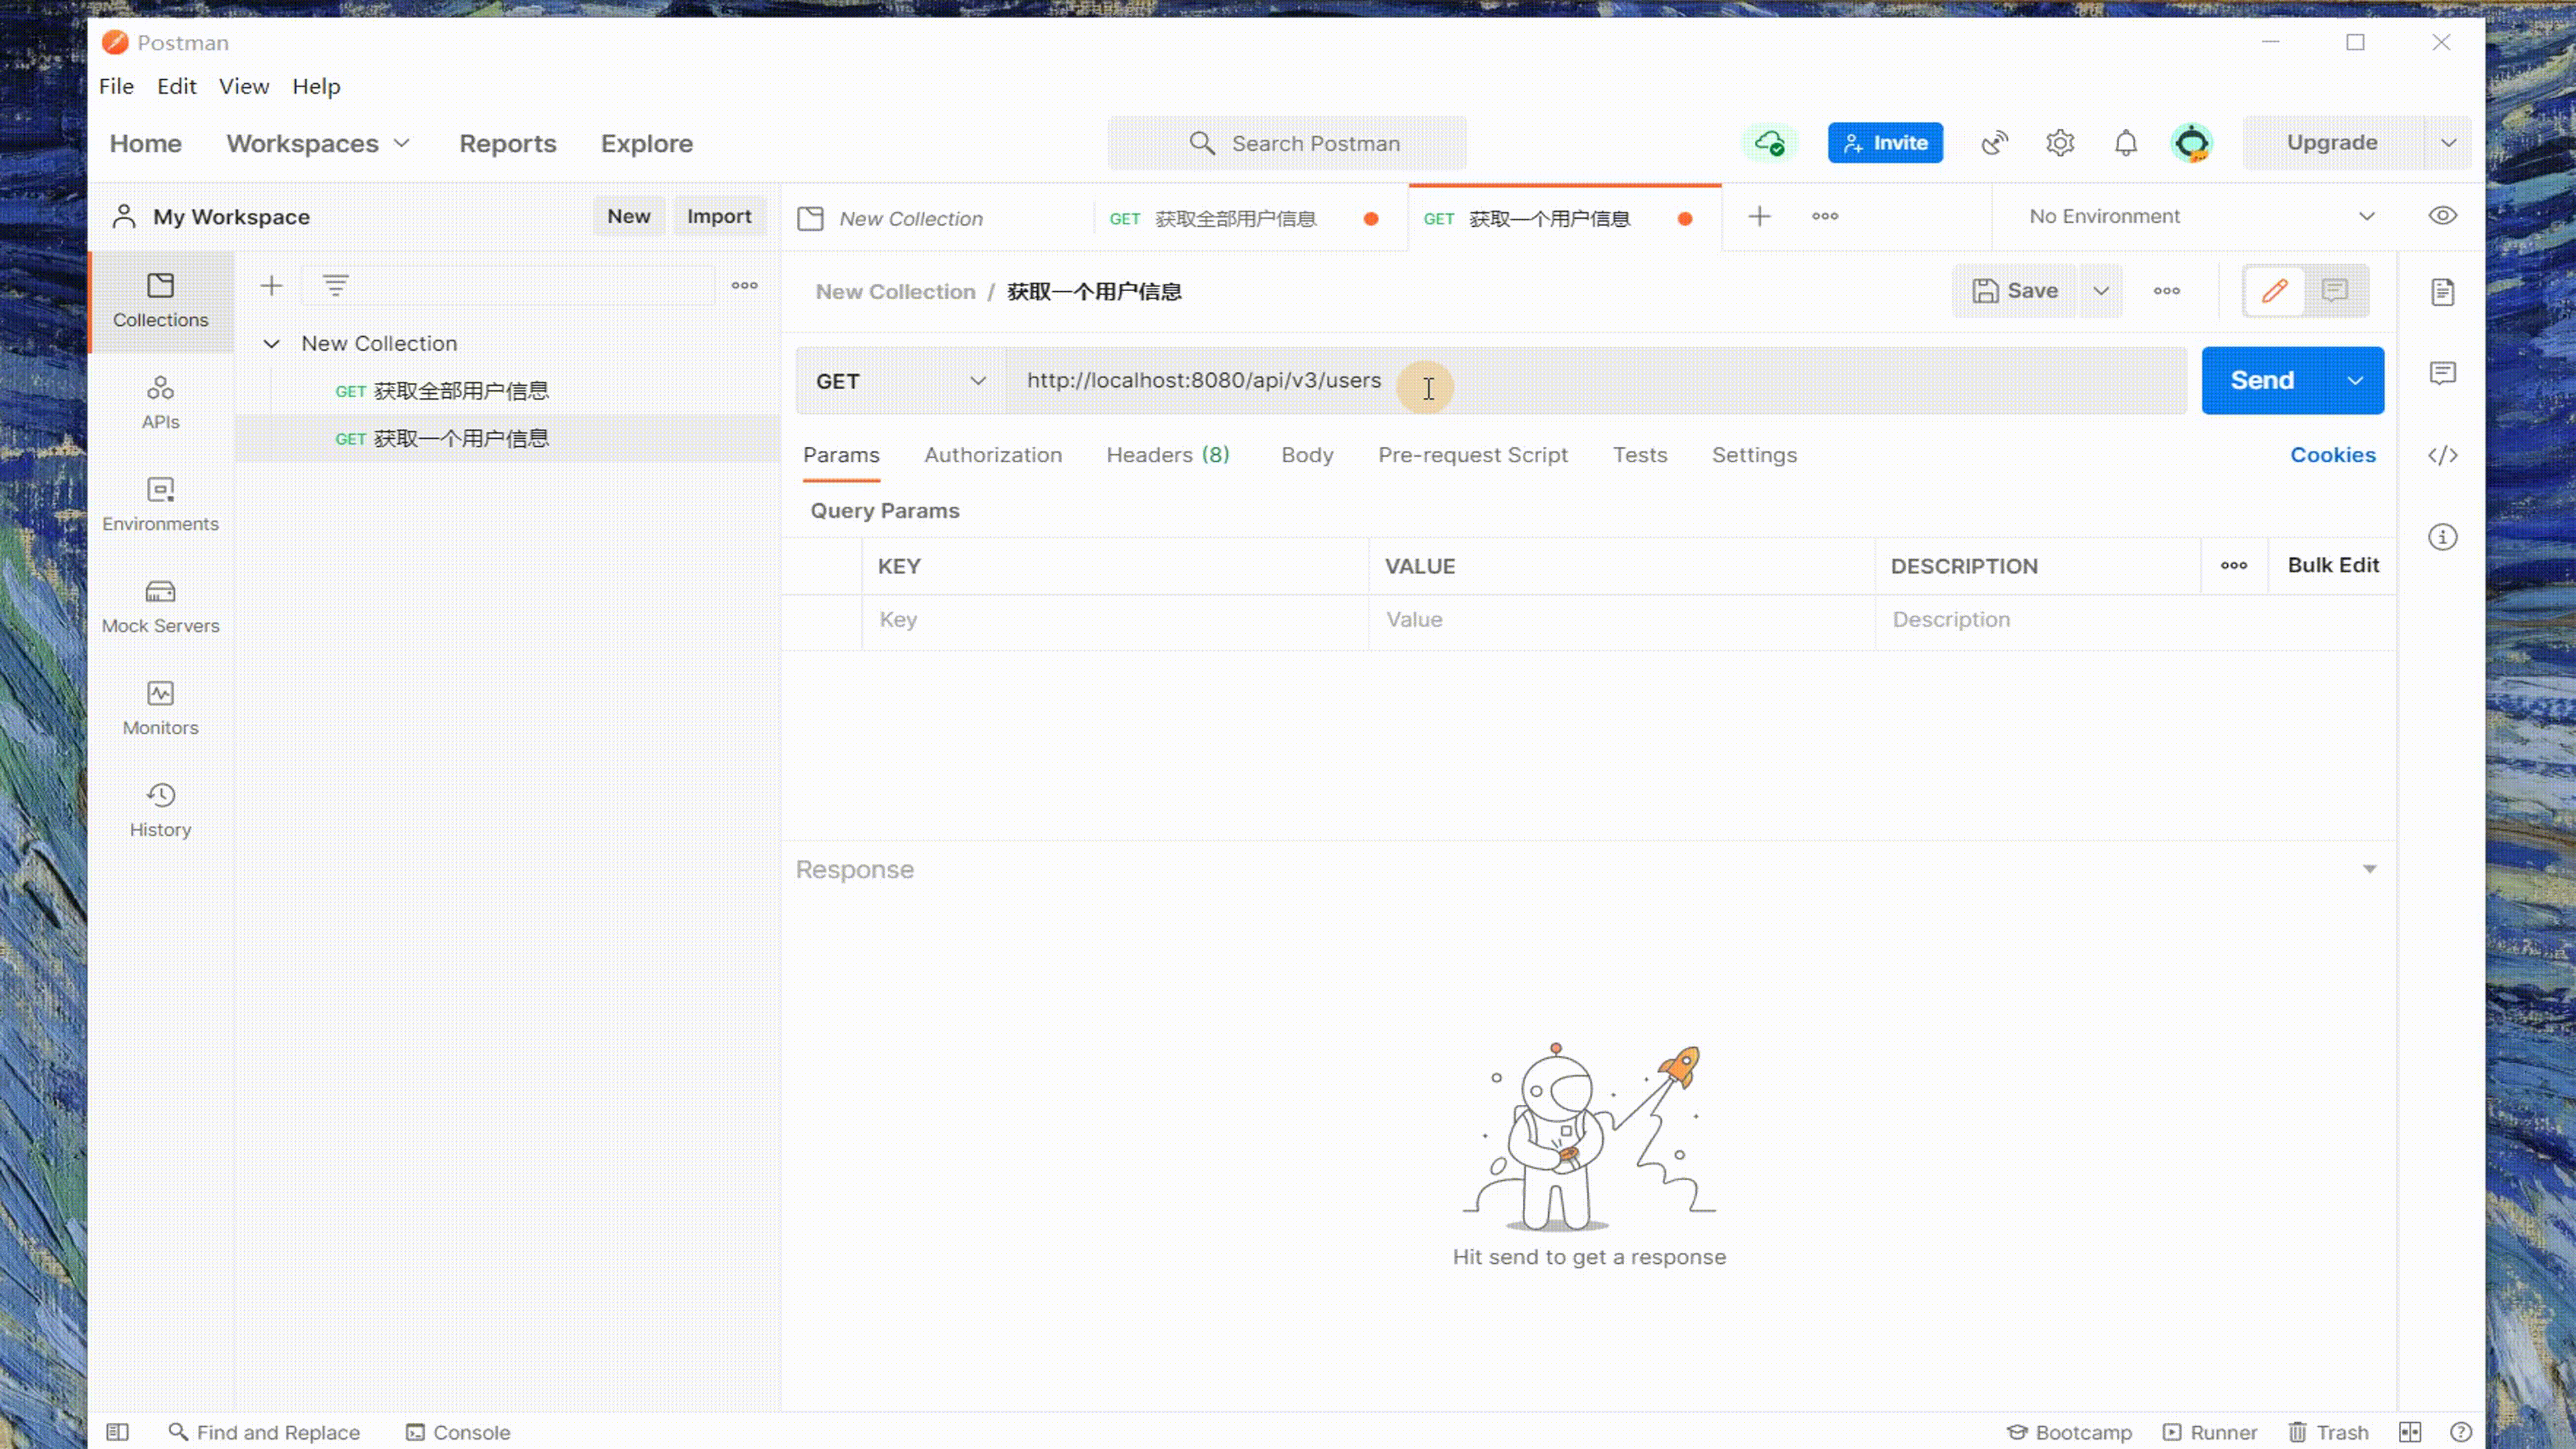Click the Invite button
2576x1449 pixels.
tap(1885, 143)
